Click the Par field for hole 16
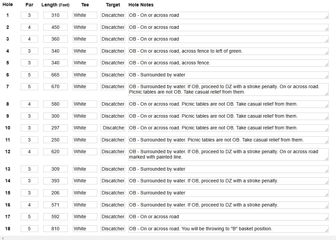 pyautogui.click(x=30, y=205)
